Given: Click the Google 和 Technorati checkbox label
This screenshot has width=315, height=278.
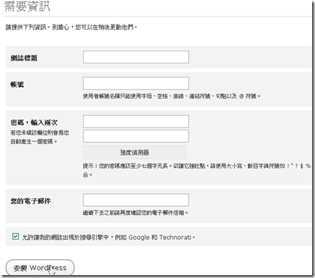Looking at the screenshot, I should click(x=108, y=238).
